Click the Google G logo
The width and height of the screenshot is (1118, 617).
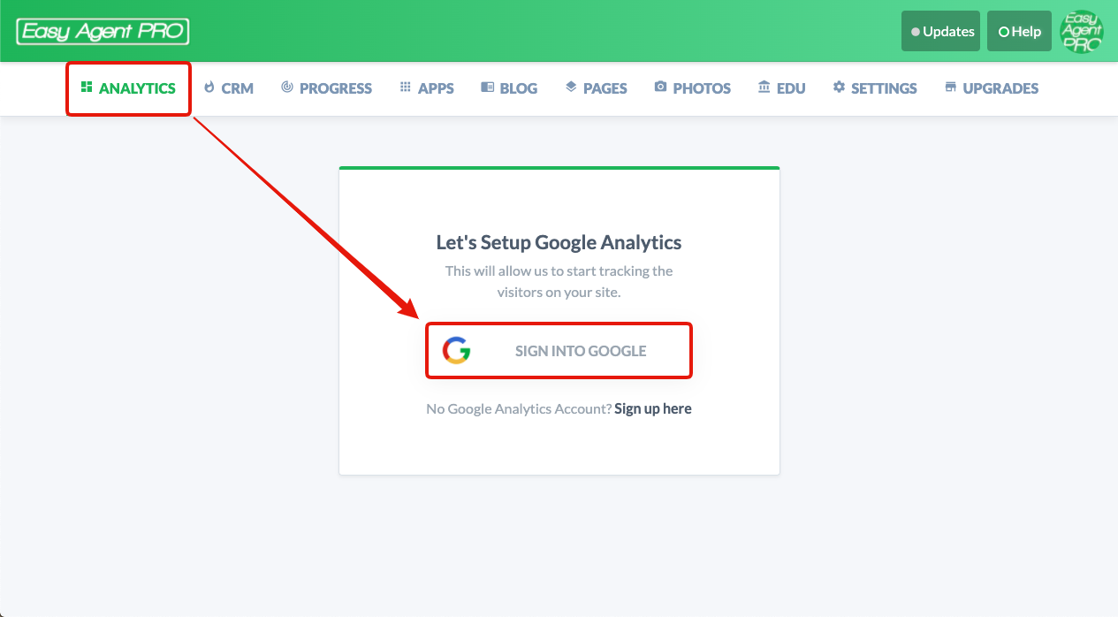pyautogui.click(x=457, y=351)
